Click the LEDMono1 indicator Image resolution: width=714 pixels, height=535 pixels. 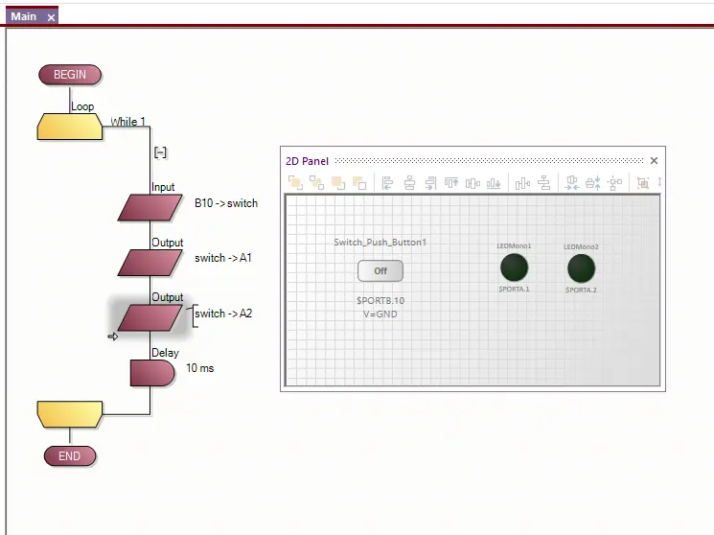[515, 267]
